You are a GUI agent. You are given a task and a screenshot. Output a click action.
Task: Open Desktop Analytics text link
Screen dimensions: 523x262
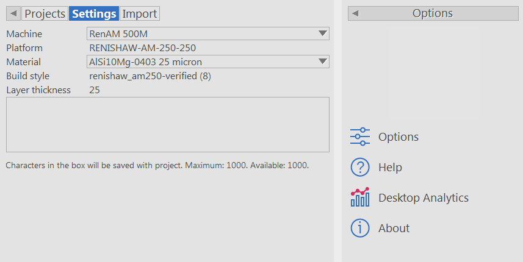[x=424, y=197]
